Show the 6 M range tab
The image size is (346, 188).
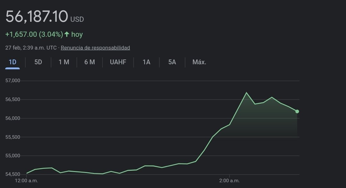pyautogui.click(x=90, y=62)
